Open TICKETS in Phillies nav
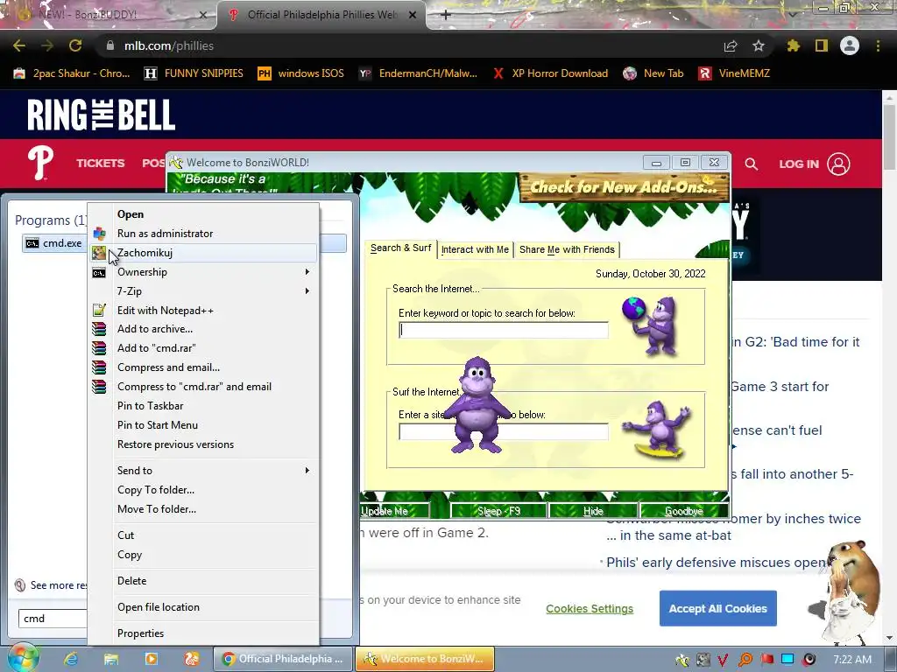Viewport: 897px width, 672px height. click(x=101, y=164)
